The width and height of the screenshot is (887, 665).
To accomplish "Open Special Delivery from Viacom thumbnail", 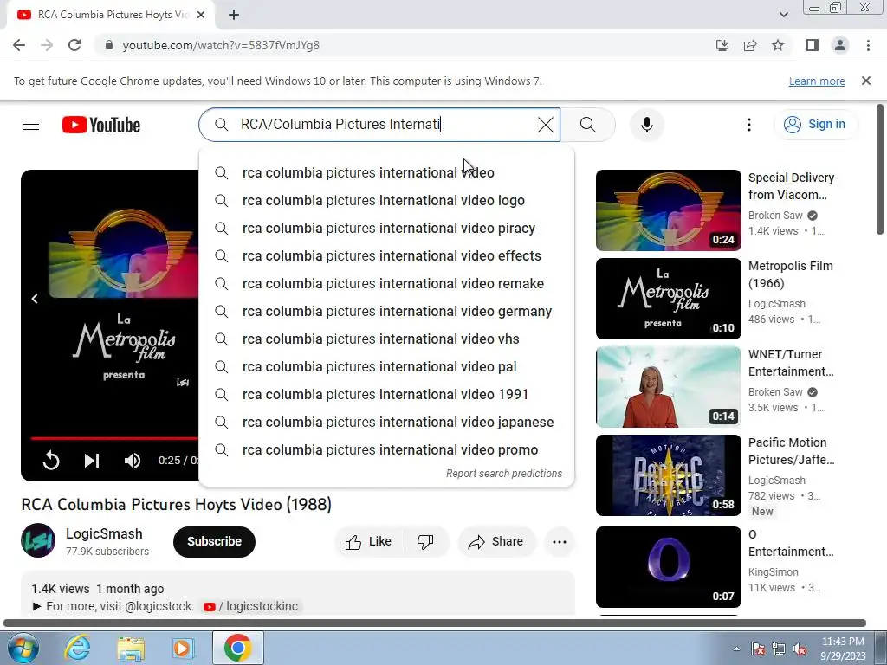I will 668,210.
